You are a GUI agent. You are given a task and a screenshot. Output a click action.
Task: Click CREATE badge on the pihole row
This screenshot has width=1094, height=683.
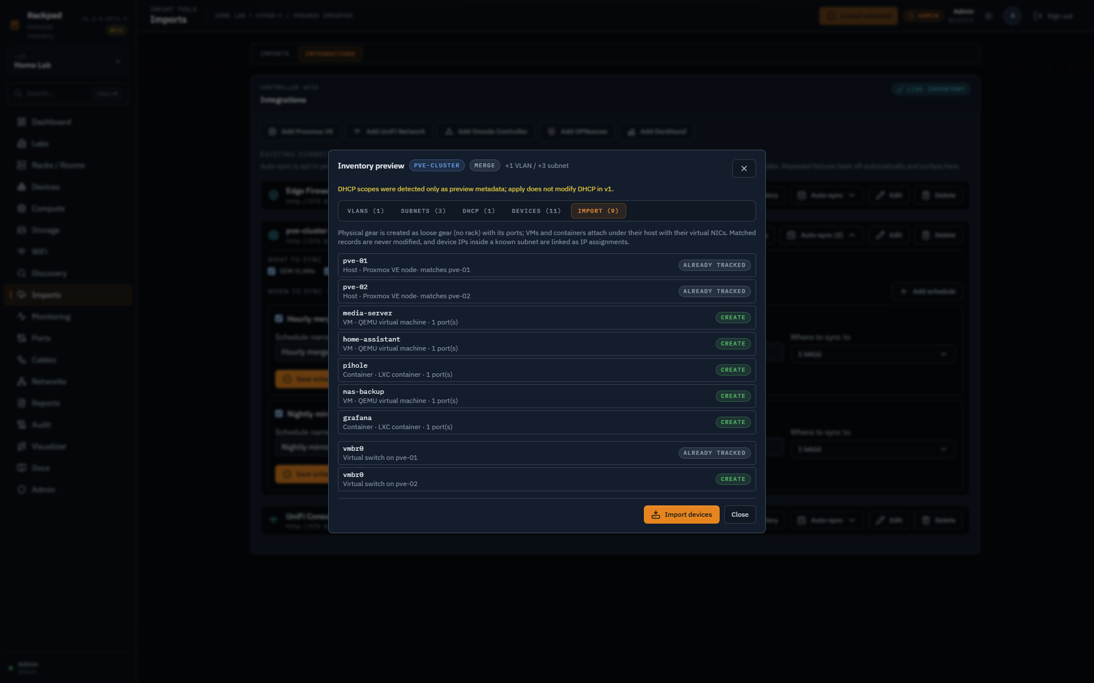coord(733,370)
